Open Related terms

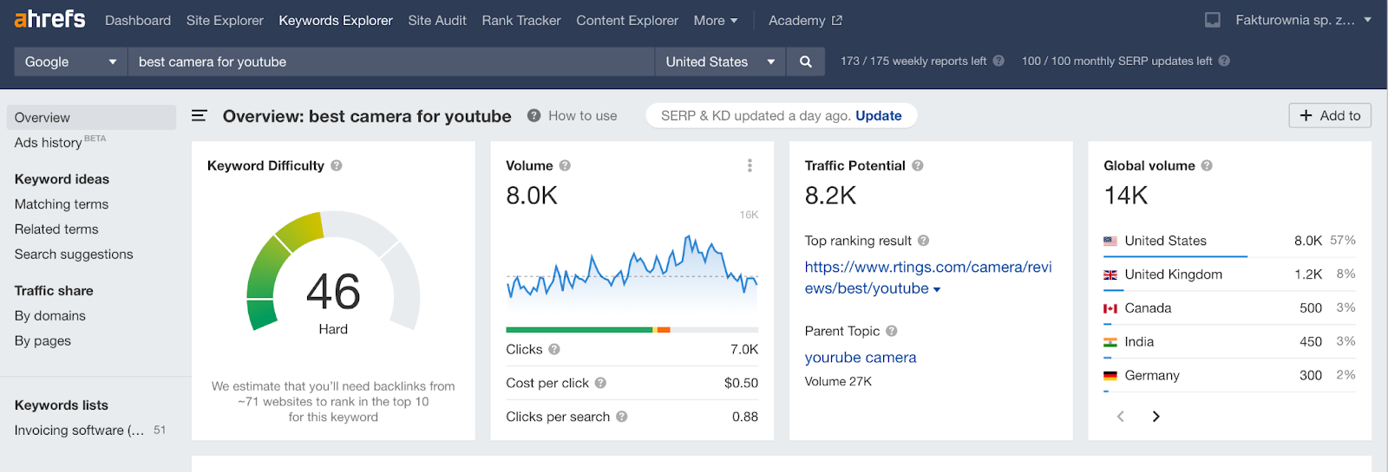[56, 230]
